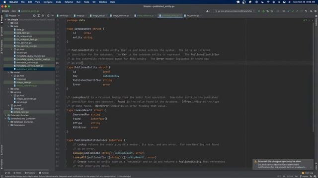This screenshot has width=318, height=178.
Task: Open the Git tool window button
Action: (x=7, y=173)
